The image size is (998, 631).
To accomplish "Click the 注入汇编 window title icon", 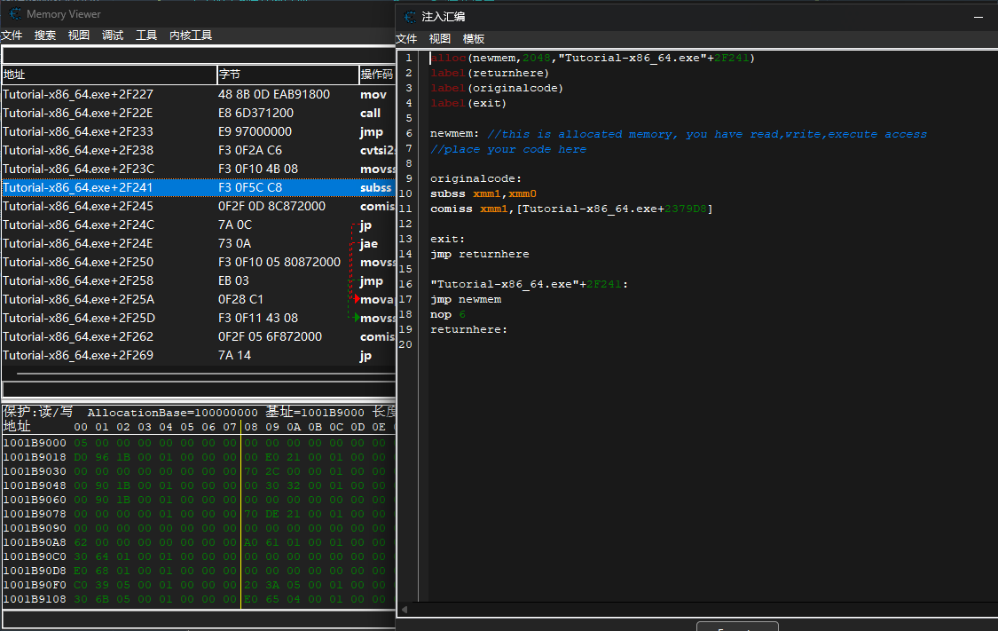I will [410, 17].
